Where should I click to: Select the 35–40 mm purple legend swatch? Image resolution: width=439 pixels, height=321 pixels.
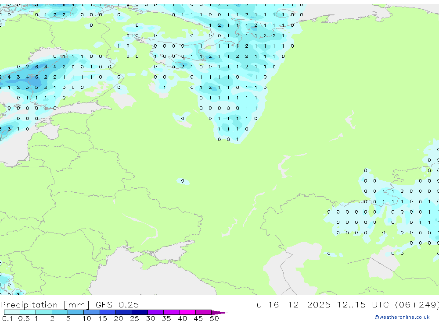(x=171, y=312)
